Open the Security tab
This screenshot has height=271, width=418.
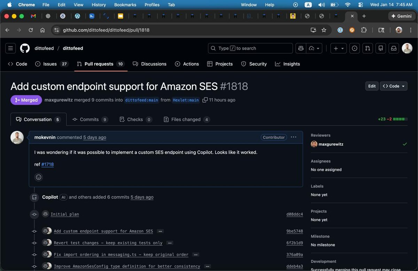coord(254,64)
